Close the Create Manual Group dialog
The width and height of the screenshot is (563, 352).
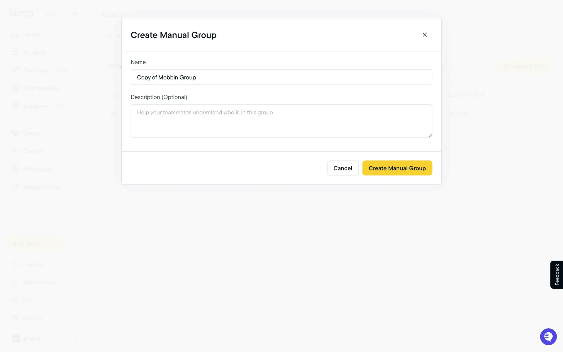pos(425,35)
